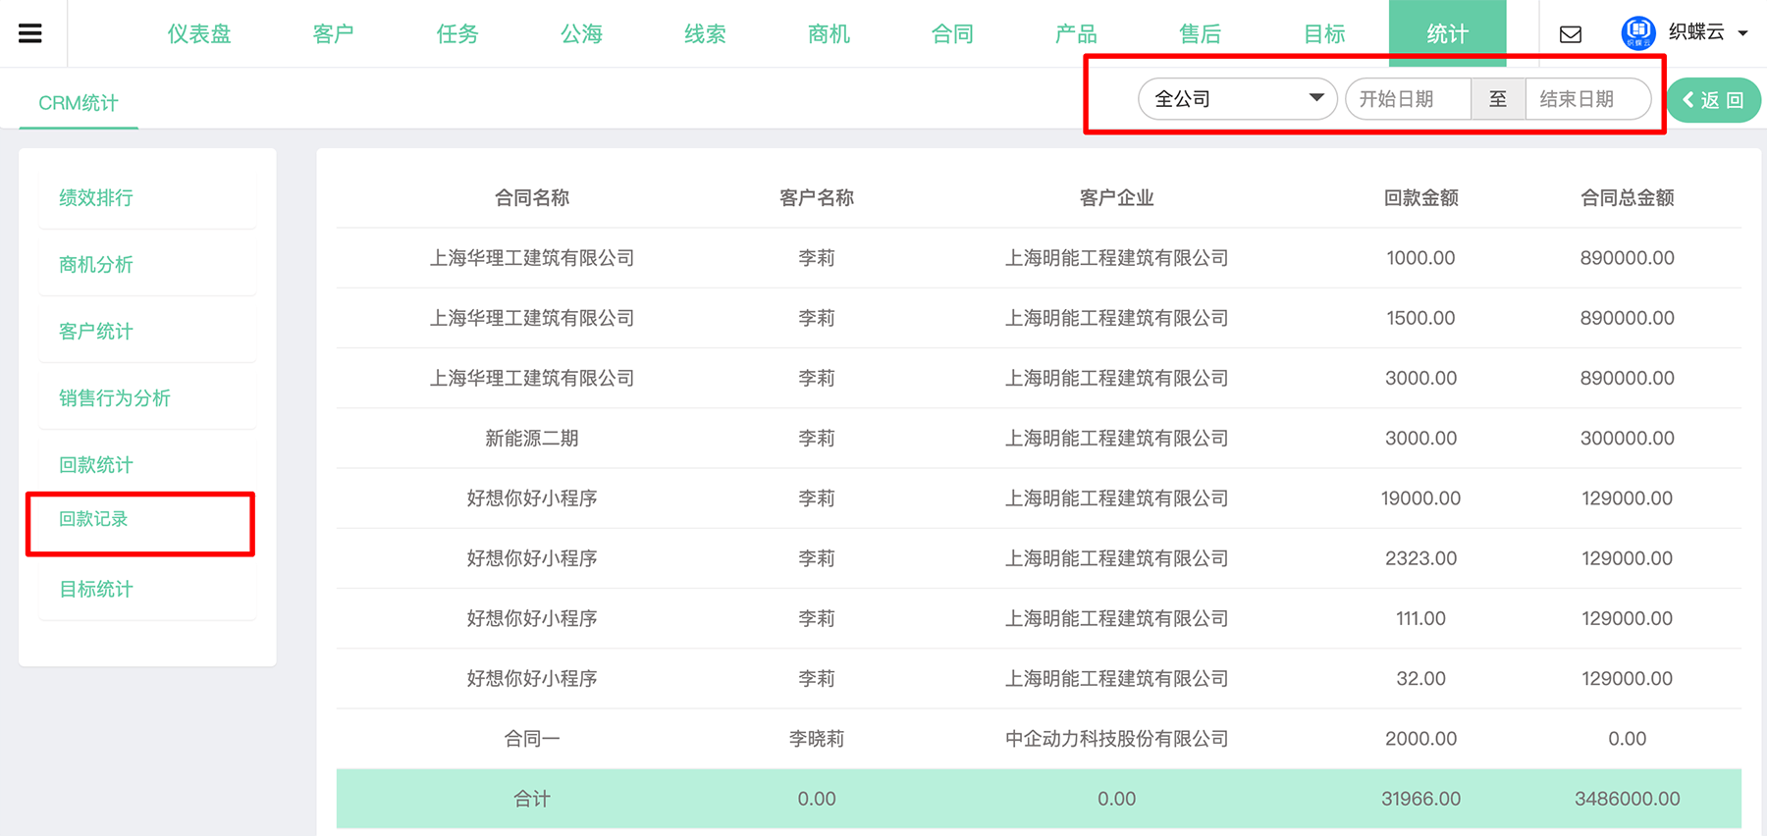The width and height of the screenshot is (1767, 836).
Task: Select the 合同一 contract cell
Action: coord(532,739)
